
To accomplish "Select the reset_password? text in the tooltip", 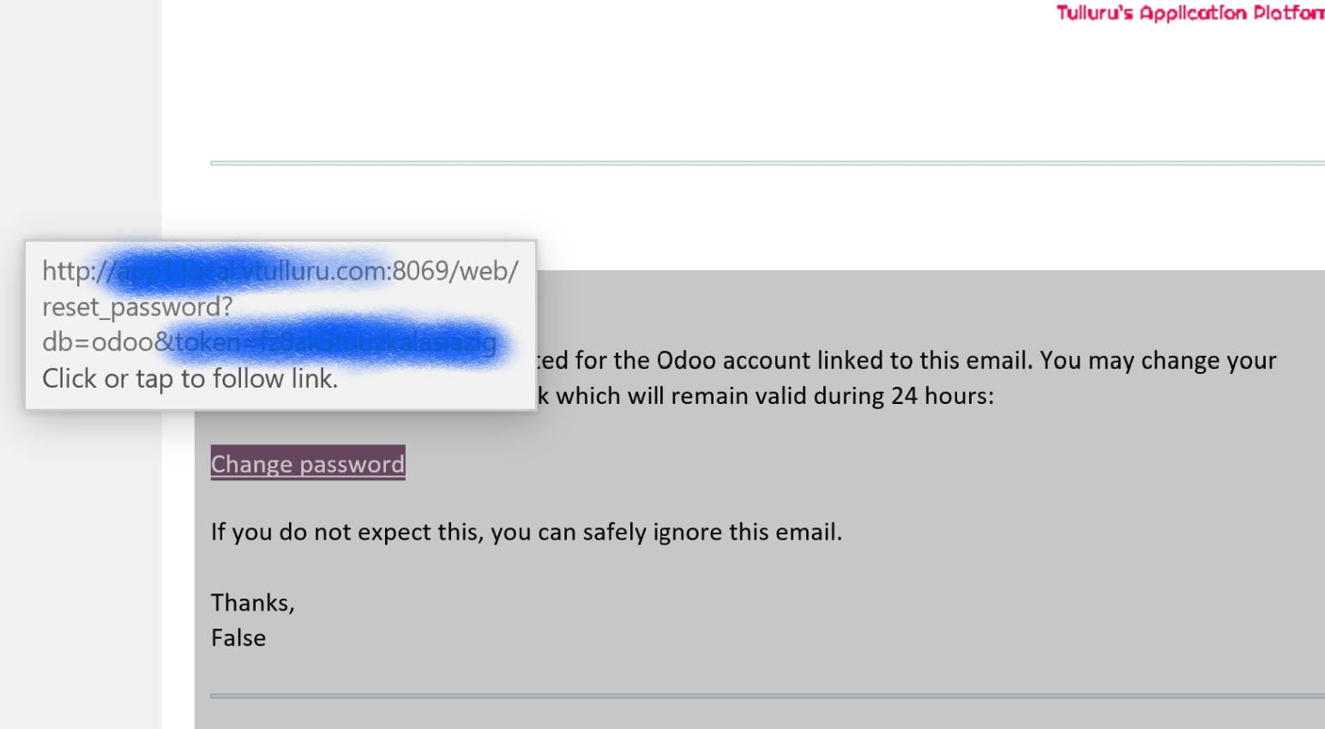I will click(x=137, y=306).
